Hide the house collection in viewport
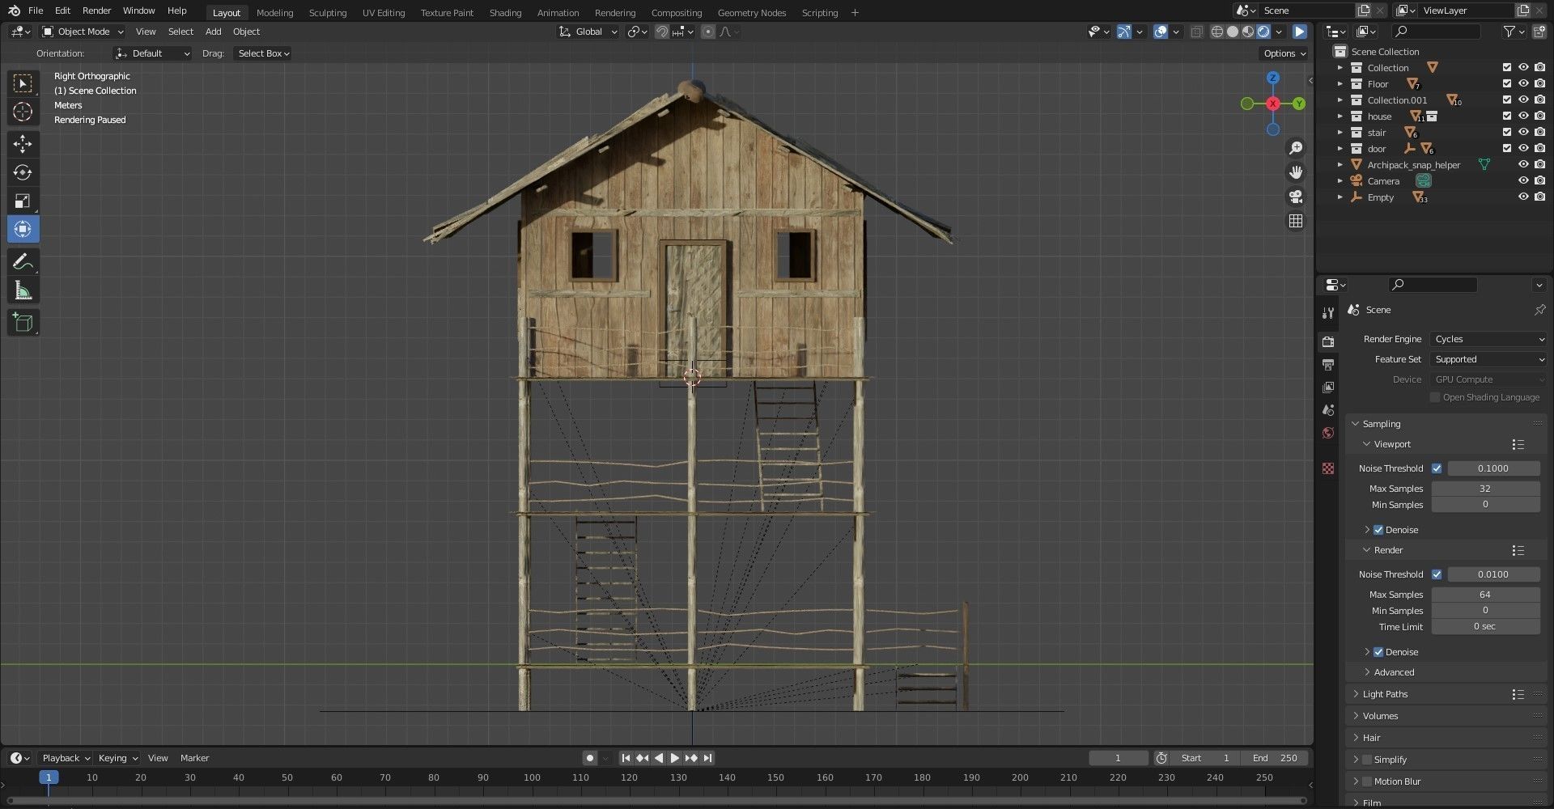Viewport: 1554px width, 809px height. (1523, 116)
